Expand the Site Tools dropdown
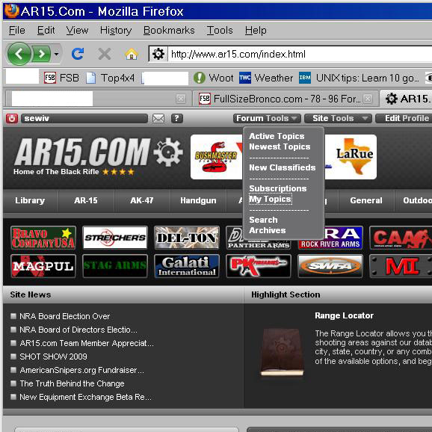432x432 pixels. (x=338, y=119)
